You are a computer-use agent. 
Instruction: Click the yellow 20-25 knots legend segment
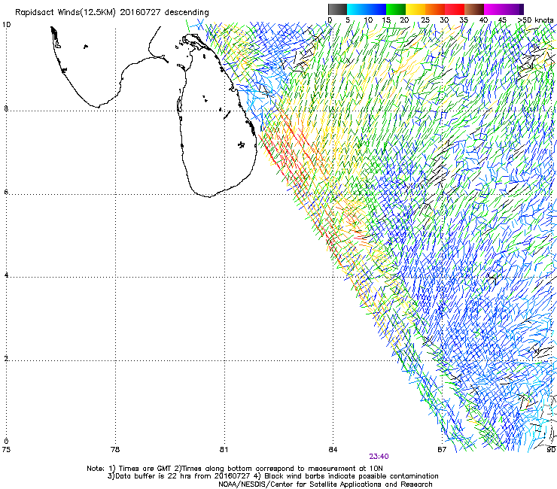(x=415, y=9)
